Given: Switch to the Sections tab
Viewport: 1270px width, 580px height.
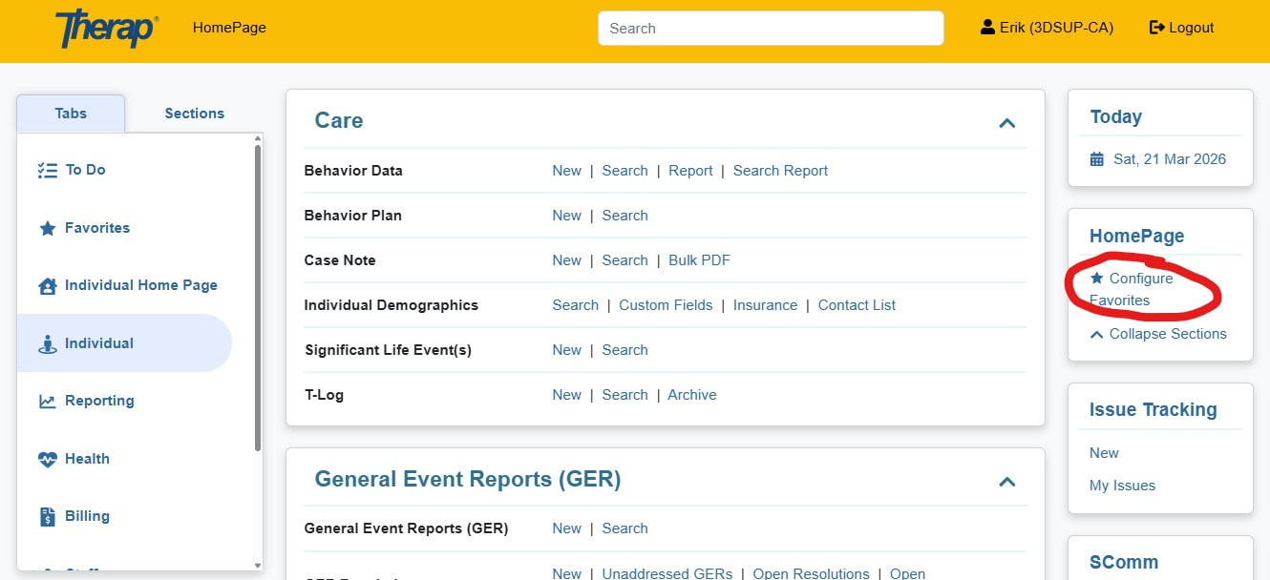Looking at the screenshot, I should tap(194, 114).
